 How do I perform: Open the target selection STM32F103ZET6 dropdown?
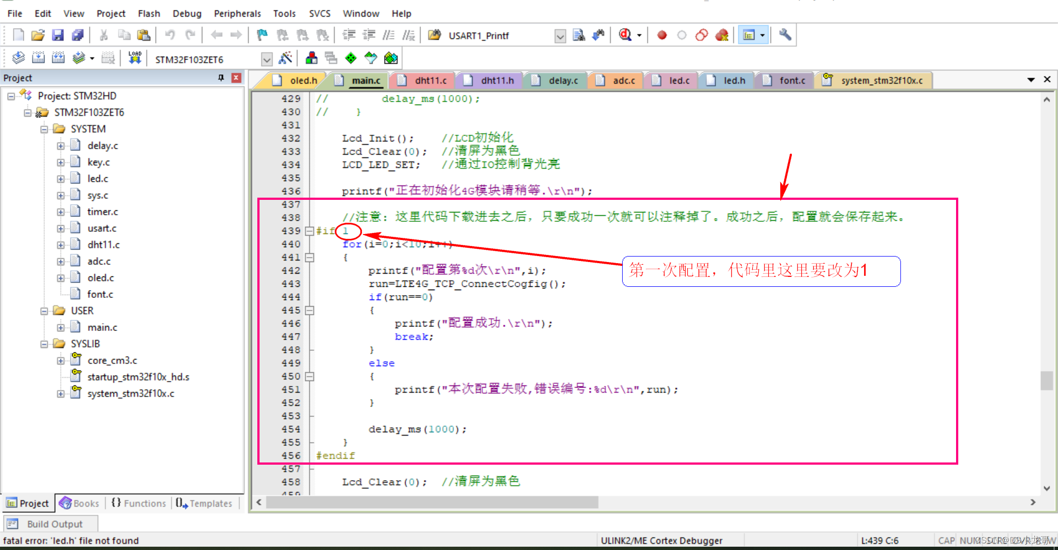coord(267,59)
